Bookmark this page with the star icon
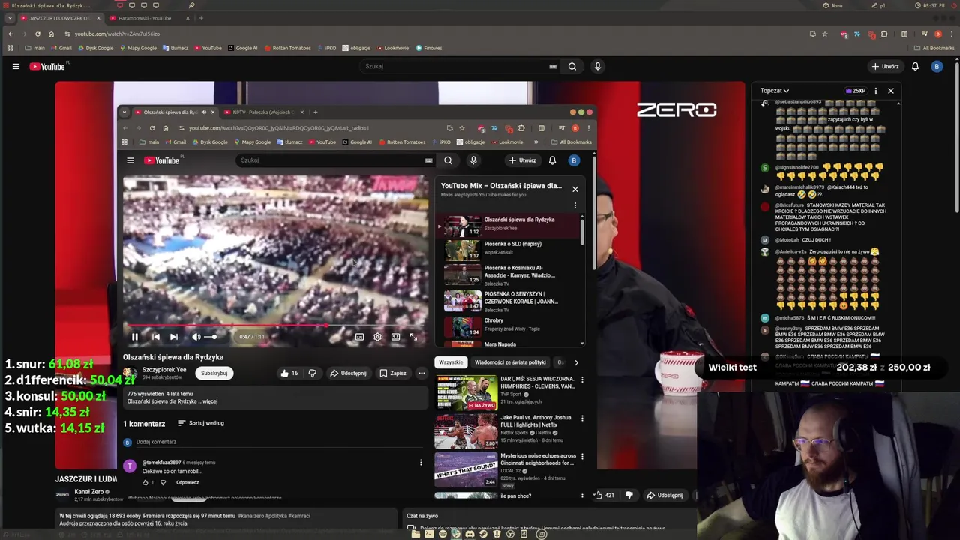The image size is (960, 540). tap(825, 34)
